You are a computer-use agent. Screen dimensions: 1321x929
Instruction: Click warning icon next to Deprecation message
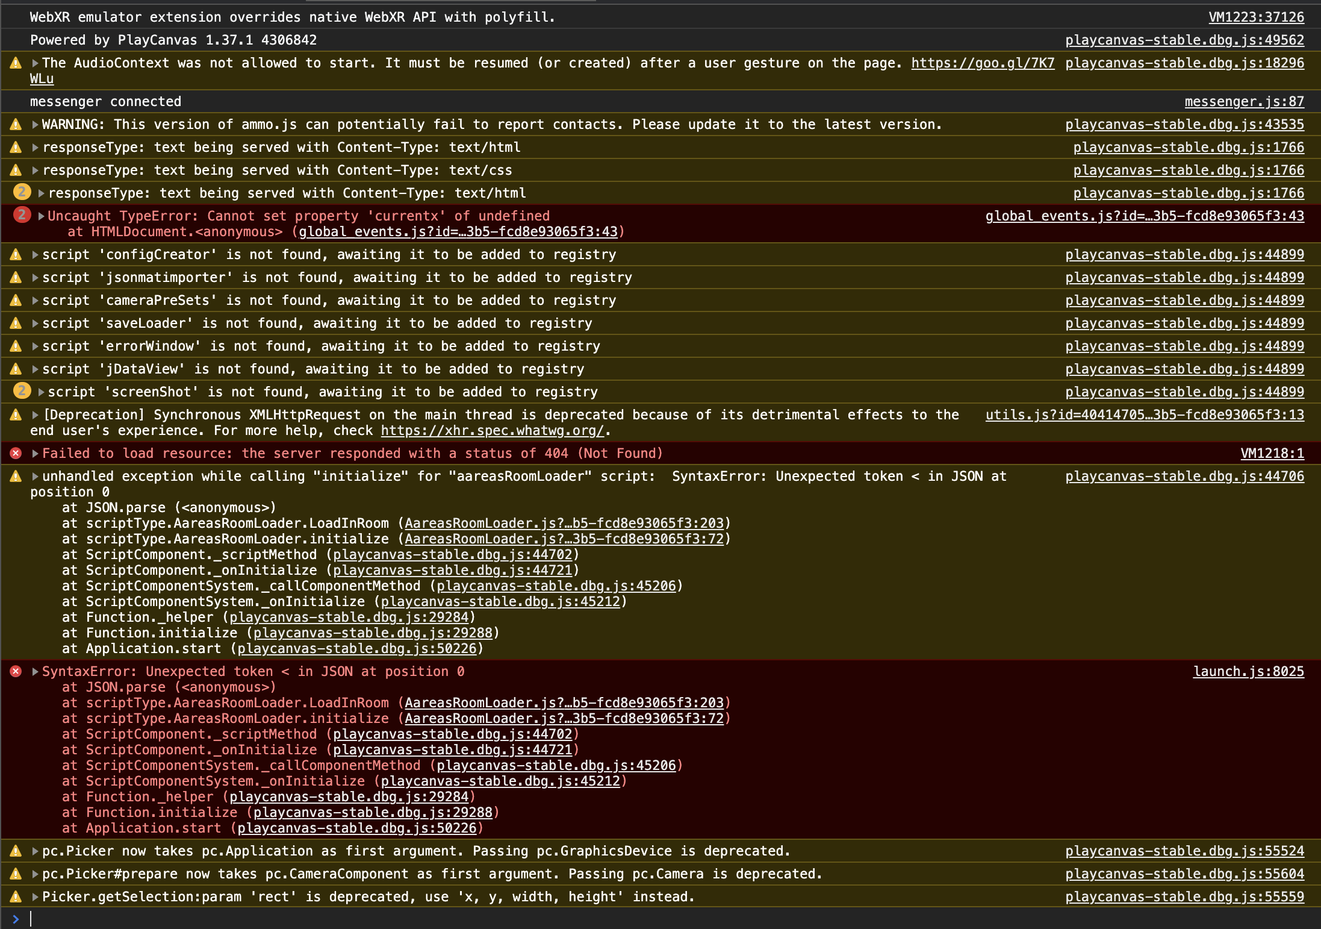tap(16, 415)
